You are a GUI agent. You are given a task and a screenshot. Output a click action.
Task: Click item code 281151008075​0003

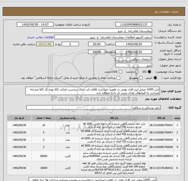[161, 125]
